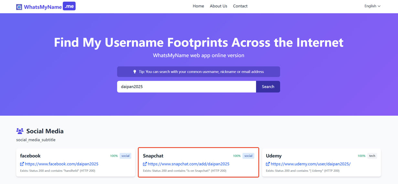Click the Search button

268,87
